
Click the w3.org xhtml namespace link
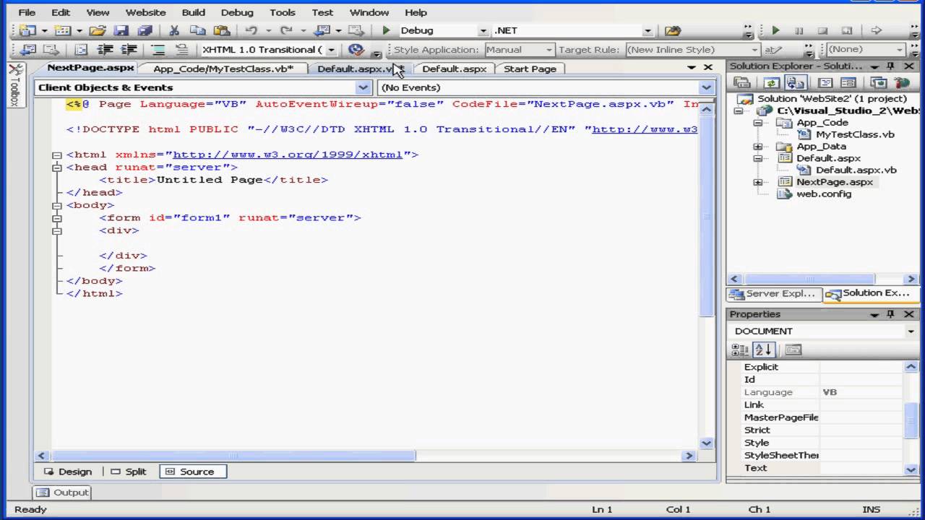point(287,155)
